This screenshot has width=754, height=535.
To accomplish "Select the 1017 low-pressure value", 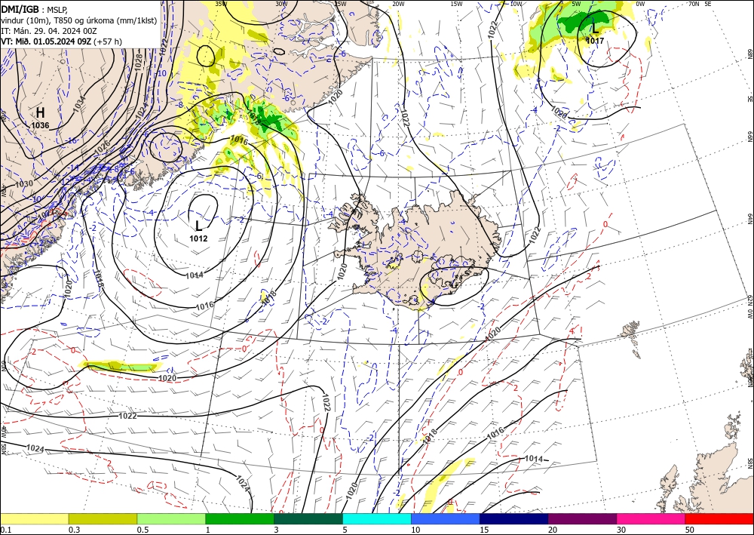I will 596,41.
